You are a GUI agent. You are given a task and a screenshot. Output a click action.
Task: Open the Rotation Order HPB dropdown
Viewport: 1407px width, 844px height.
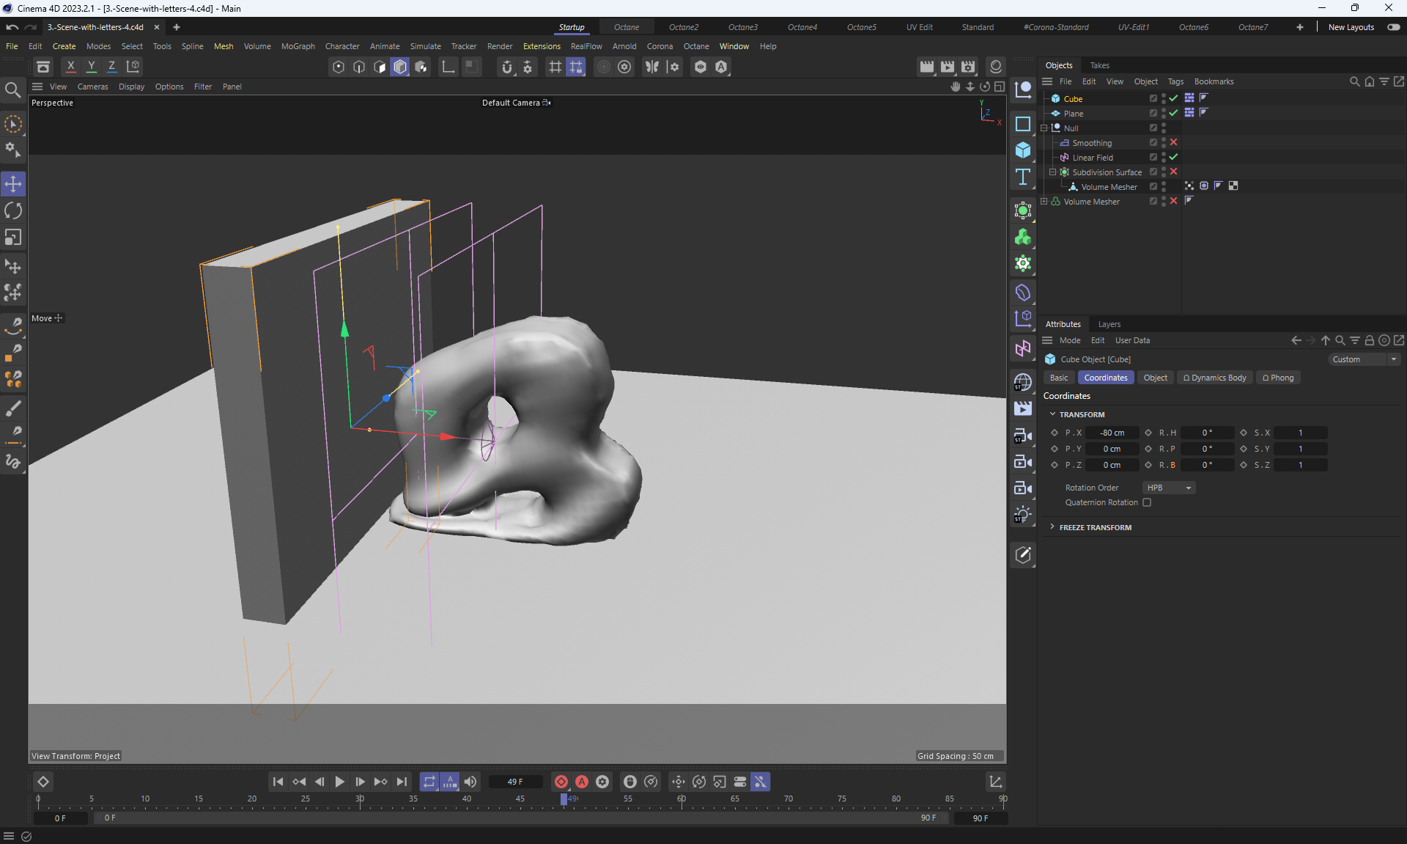(1168, 488)
